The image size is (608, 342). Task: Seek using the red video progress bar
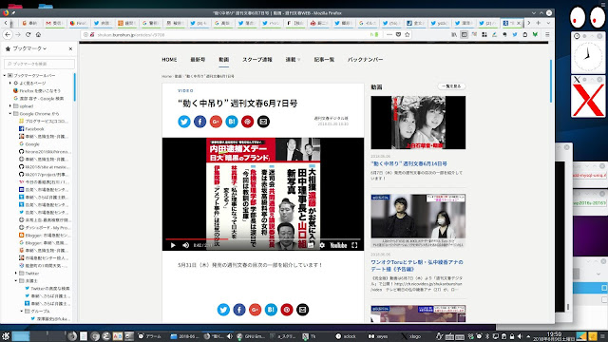coord(263,239)
